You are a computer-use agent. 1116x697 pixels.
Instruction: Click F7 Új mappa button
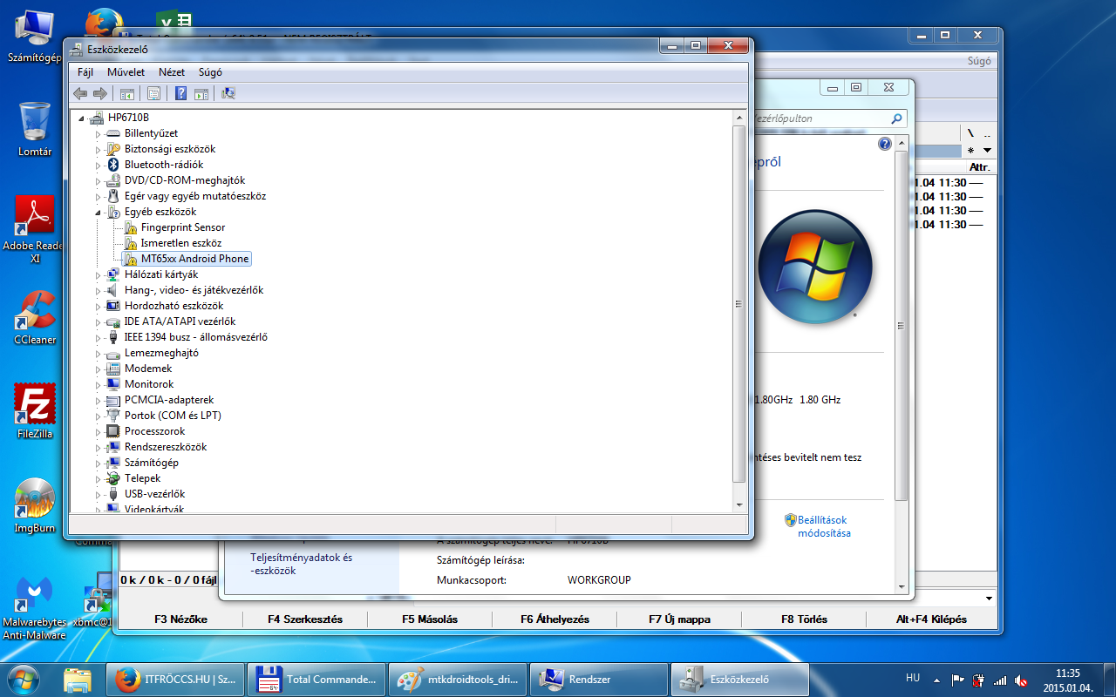click(679, 619)
